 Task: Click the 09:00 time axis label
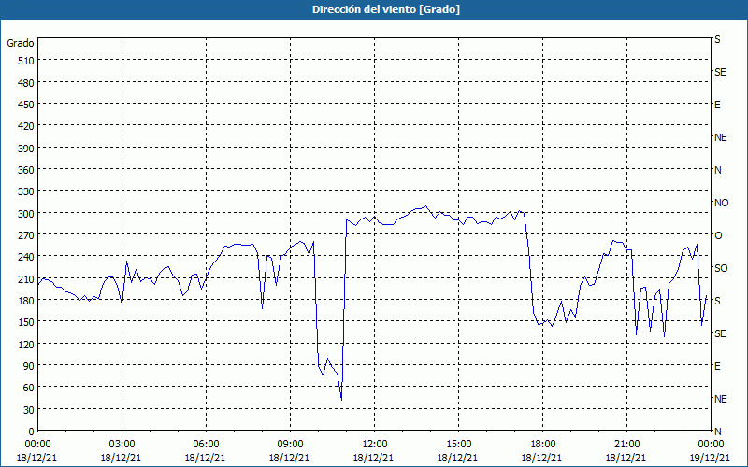tap(290, 445)
